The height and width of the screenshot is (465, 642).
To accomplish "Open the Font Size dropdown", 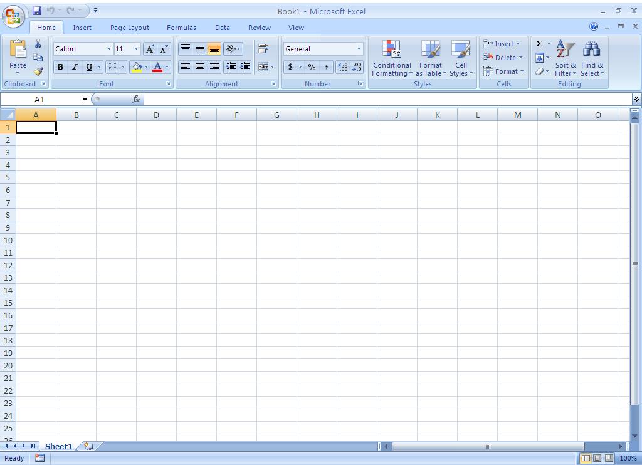I will tap(135, 48).
